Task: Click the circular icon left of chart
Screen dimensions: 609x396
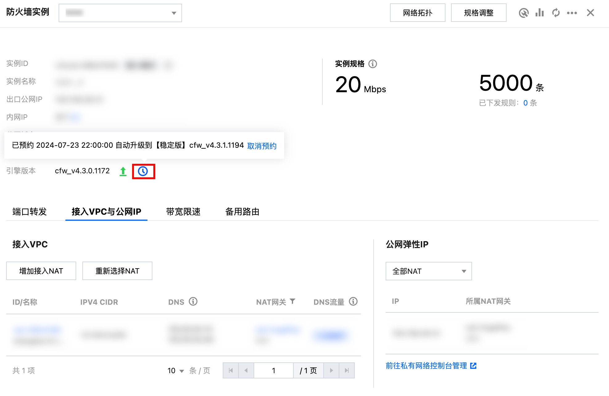Action: (524, 13)
